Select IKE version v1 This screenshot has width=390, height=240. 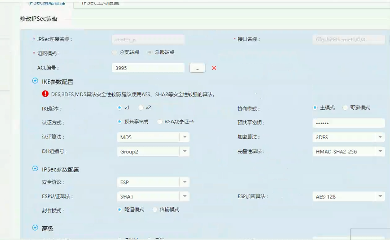[120, 108]
